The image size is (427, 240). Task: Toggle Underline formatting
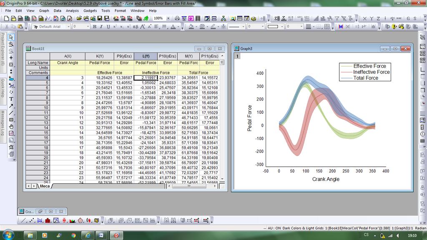(108, 27)
